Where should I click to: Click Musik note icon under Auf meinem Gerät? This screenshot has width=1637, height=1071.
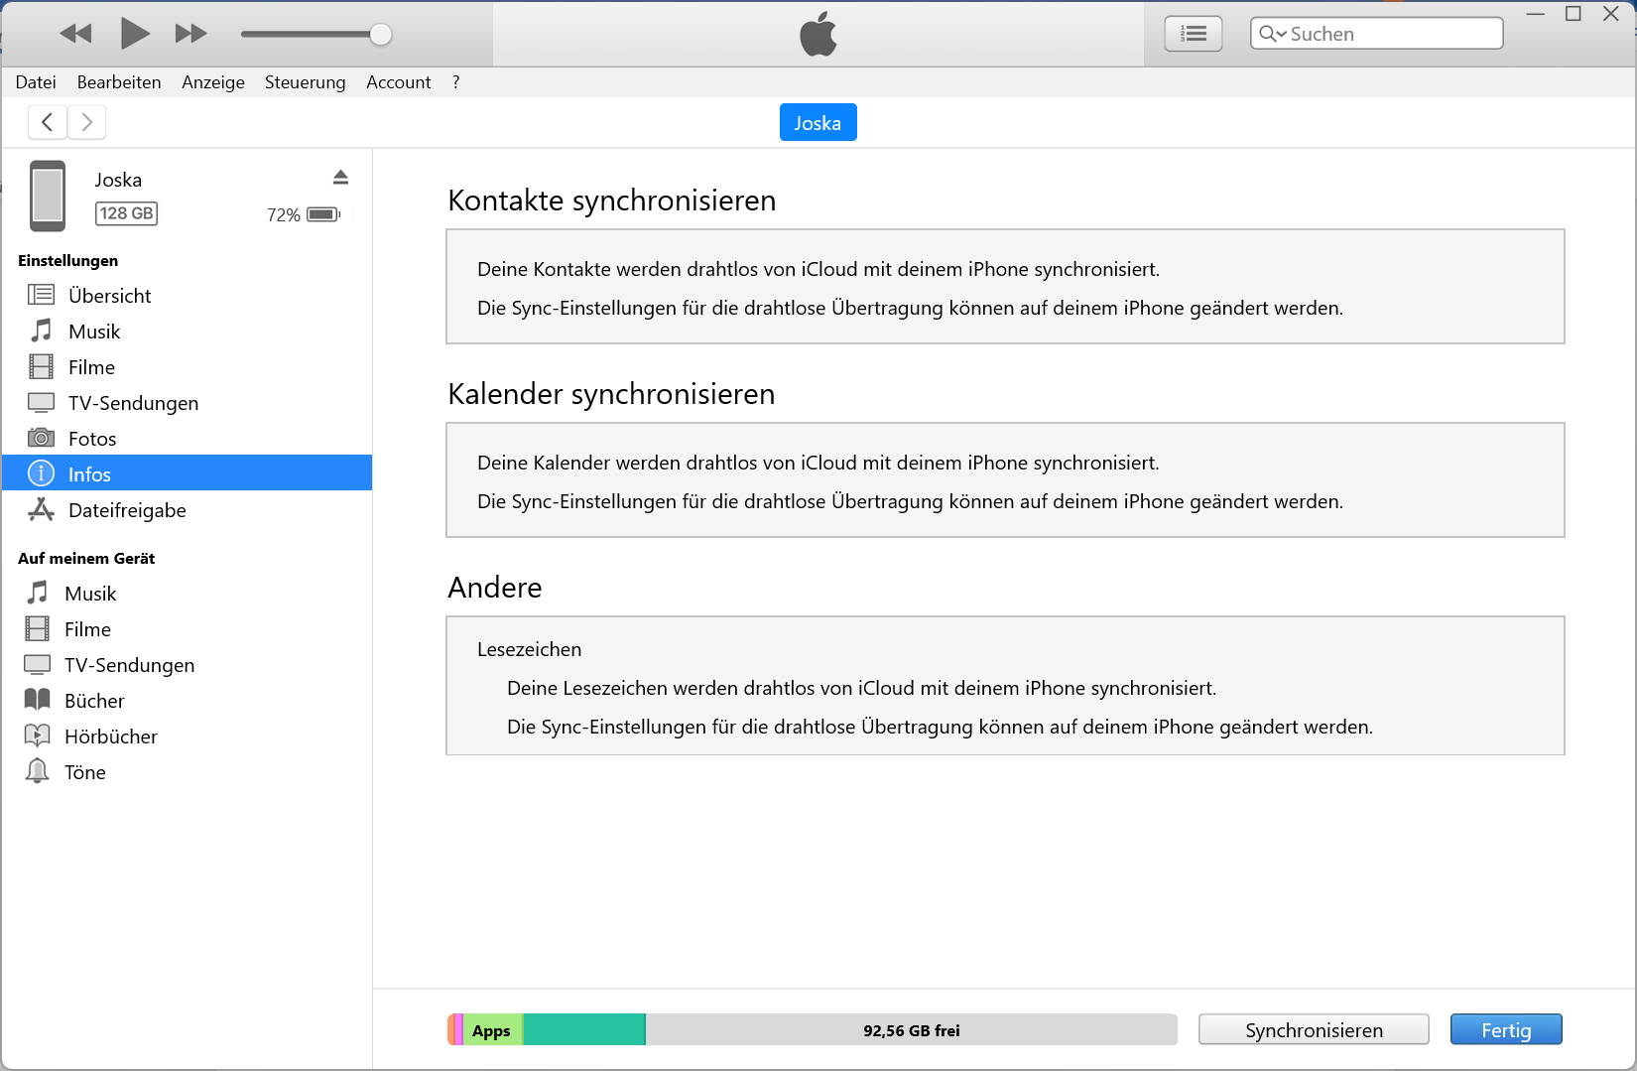click(37, 593)
